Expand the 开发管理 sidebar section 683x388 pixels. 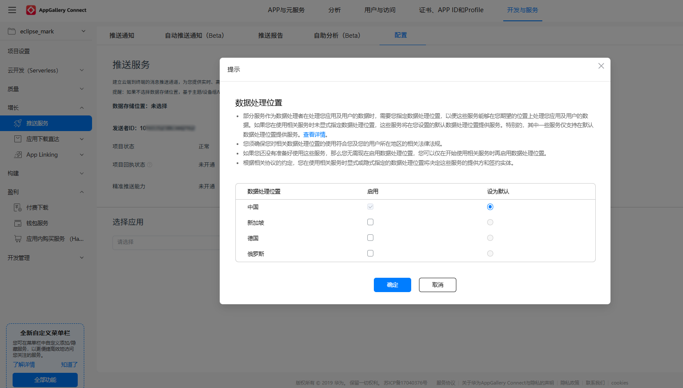coord(82,258)
